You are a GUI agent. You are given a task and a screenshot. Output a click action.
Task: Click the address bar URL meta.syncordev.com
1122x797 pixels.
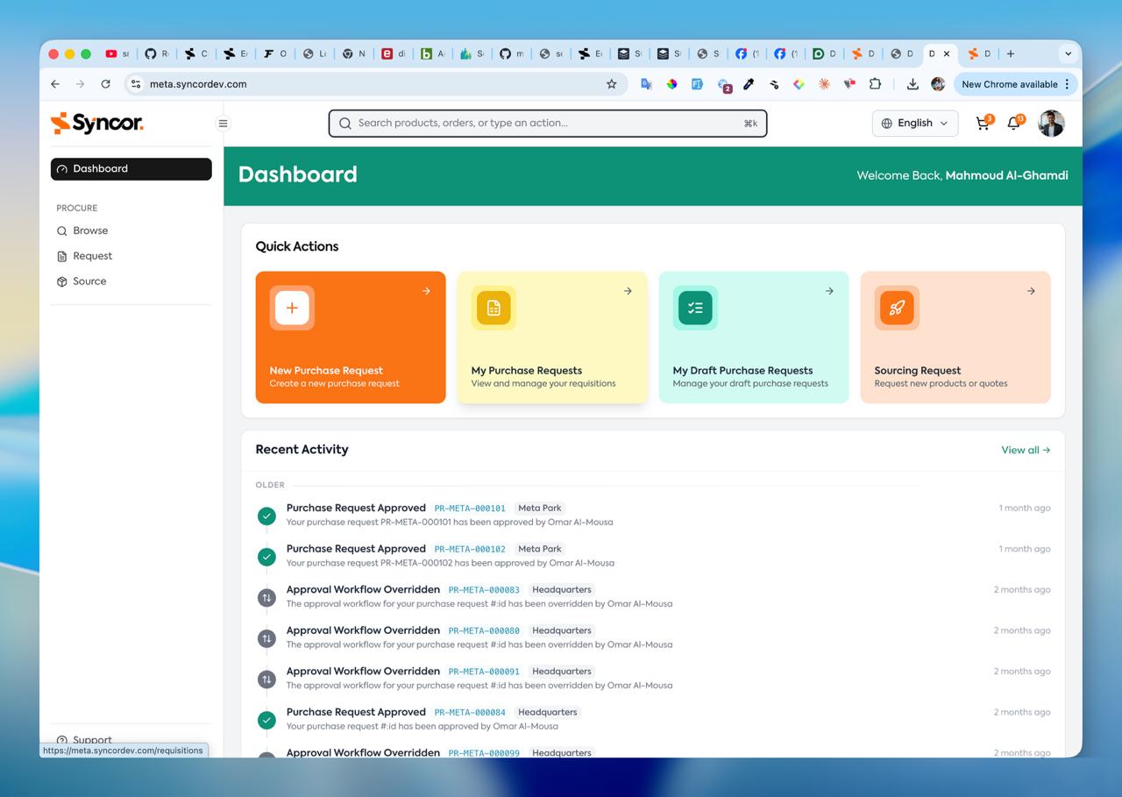[x=198, y=84]
